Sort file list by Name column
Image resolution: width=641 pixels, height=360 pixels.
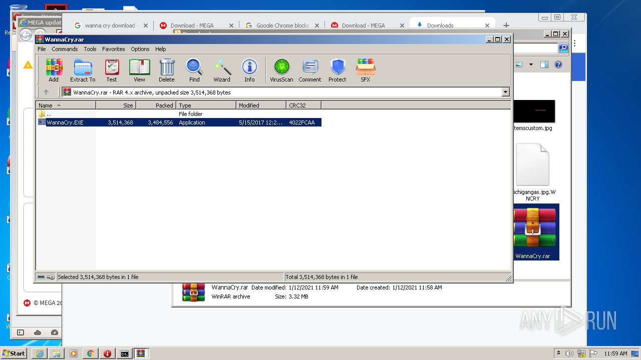tap(66, 105)
